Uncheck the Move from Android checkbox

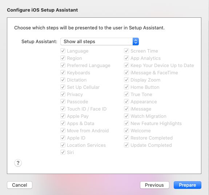pos(63,130)
